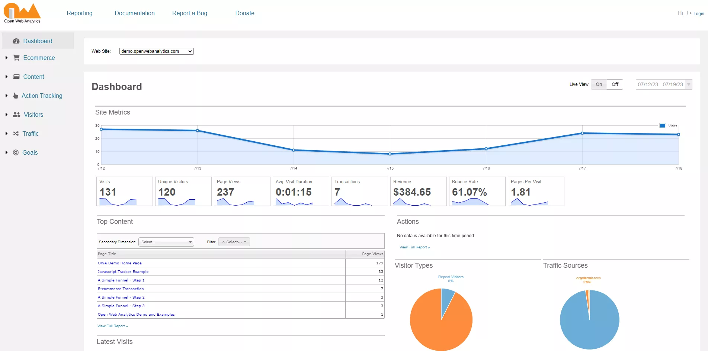Click the Ecommerce shopping cart icon
The height and width of the screenshot is (351, 708).
[16, 58]
